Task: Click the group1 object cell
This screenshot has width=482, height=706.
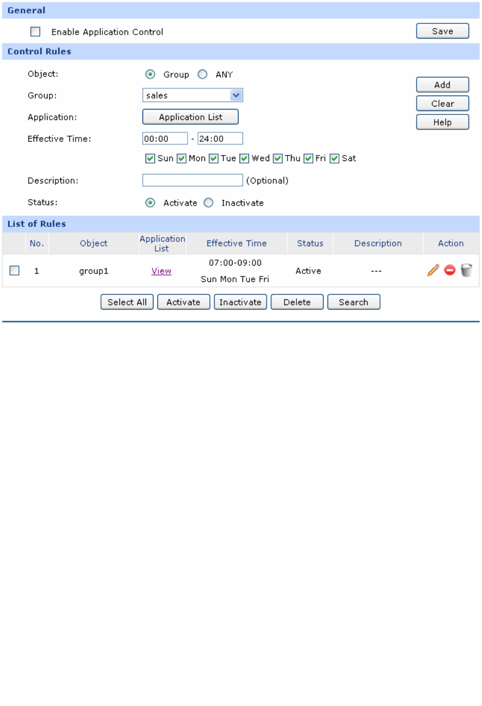Action: click(93, 271)
